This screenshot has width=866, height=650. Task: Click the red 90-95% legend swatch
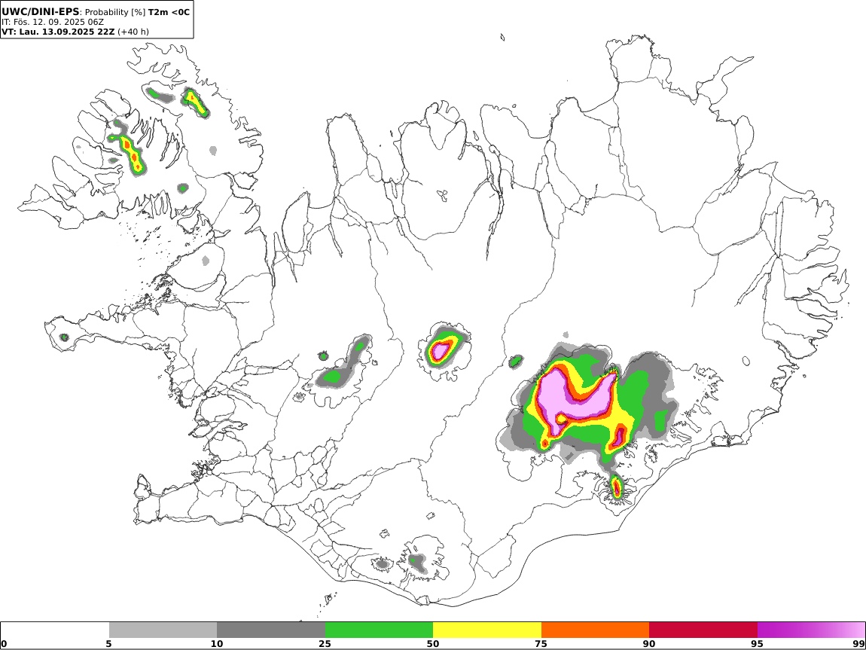pyautogui.click(x=703, y=630)
